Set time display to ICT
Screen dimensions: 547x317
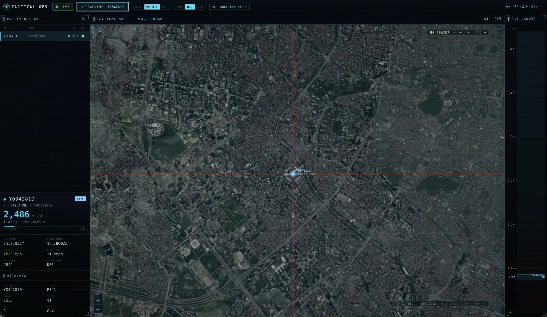(x=200, y=7)
